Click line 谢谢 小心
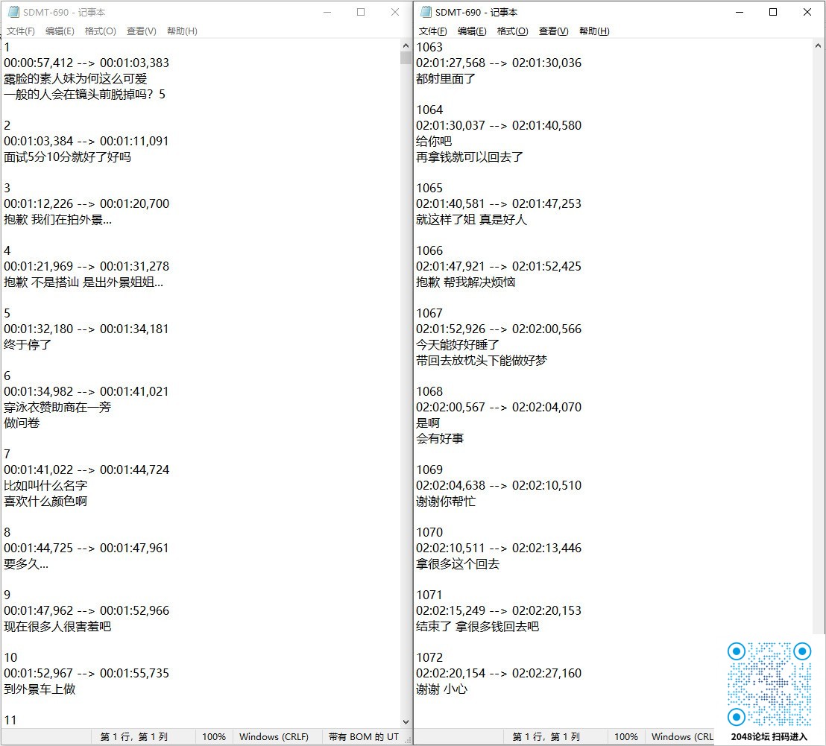 tap(441, 689)
